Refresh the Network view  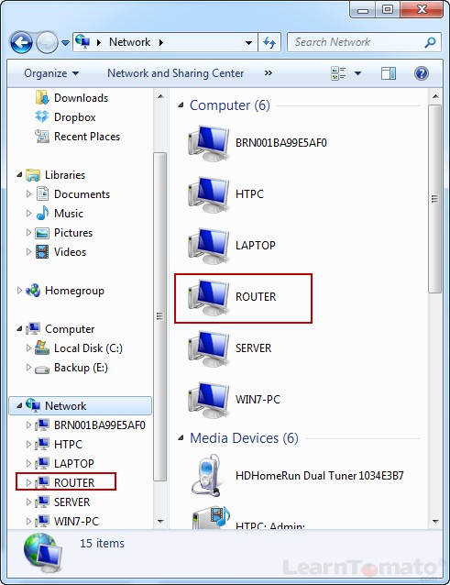coord(269,42)
